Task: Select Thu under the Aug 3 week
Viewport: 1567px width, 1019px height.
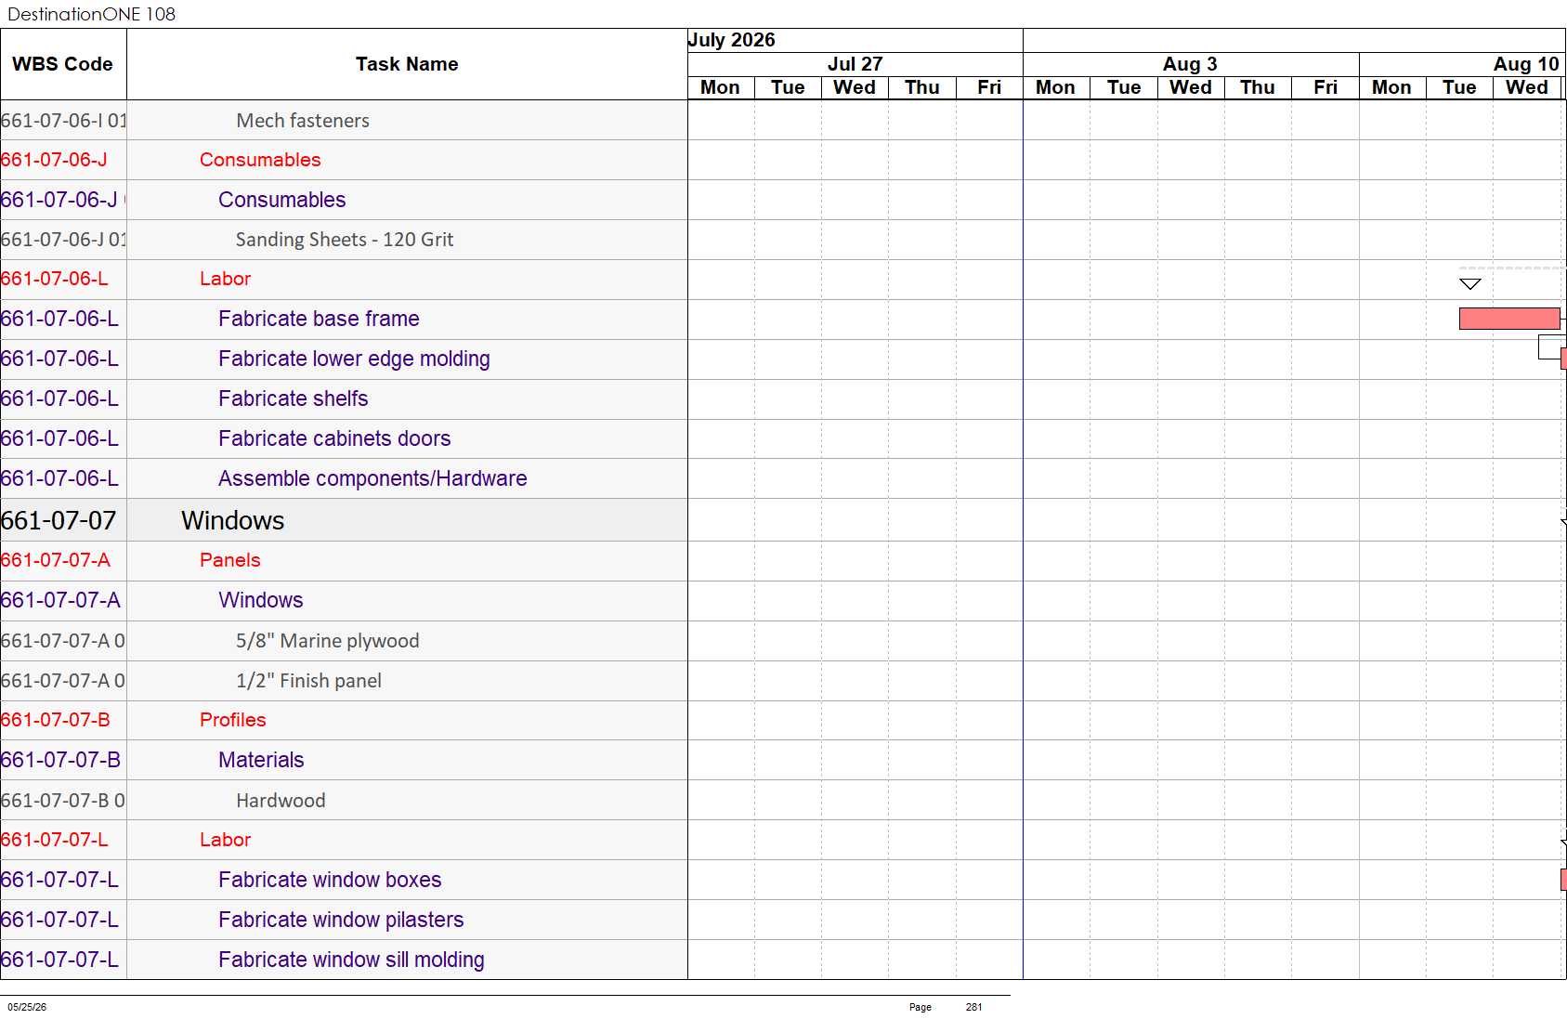Action: (1258, 87)
